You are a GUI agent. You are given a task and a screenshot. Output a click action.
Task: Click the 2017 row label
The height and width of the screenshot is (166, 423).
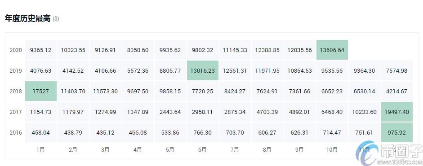pos(16,112)
